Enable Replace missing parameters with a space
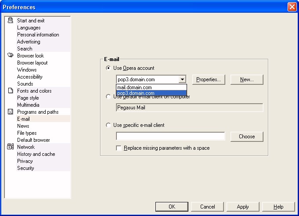 pyautogui.click(x=119, y=148)
